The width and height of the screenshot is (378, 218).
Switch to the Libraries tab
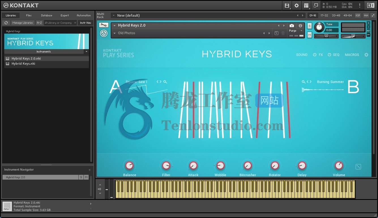[x=11, y=16]
